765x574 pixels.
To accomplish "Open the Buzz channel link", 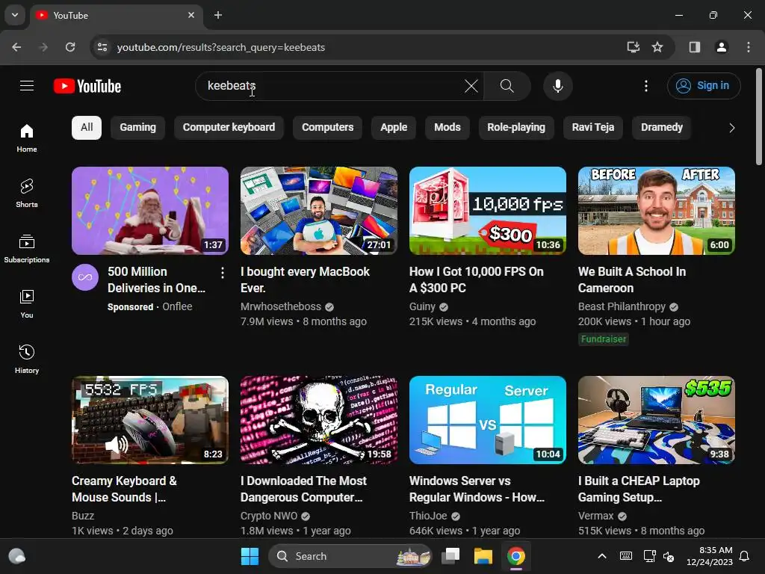I will 83,516.
